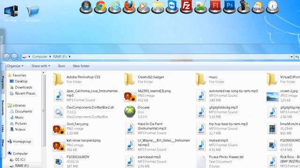The image size is (300, 168).
Task: Open Internet Explorer from the dock
Action: (x=115, y=7)
